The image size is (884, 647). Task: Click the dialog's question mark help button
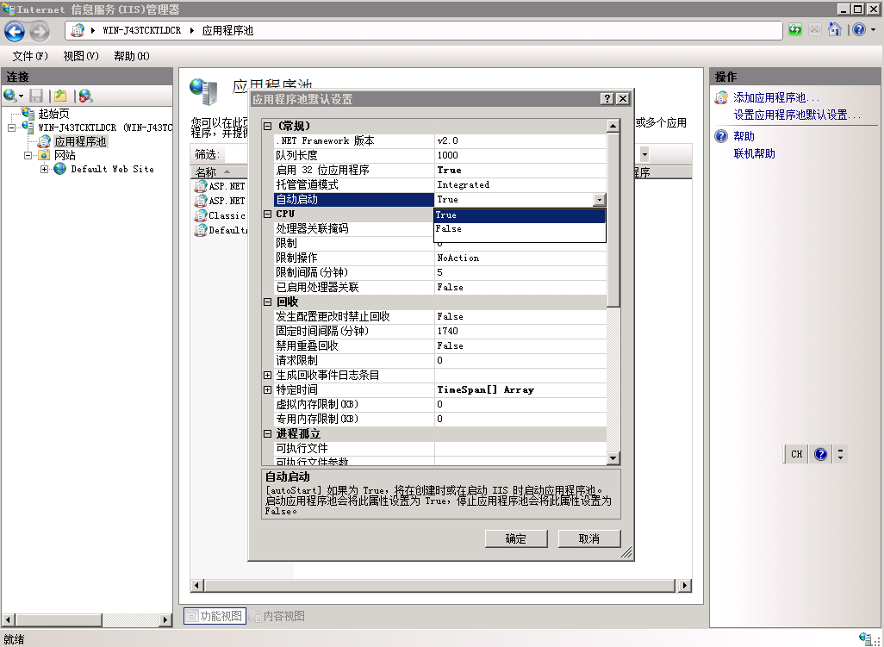point(607,98)
